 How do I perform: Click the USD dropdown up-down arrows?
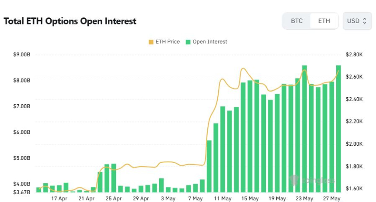click(365, 21)
